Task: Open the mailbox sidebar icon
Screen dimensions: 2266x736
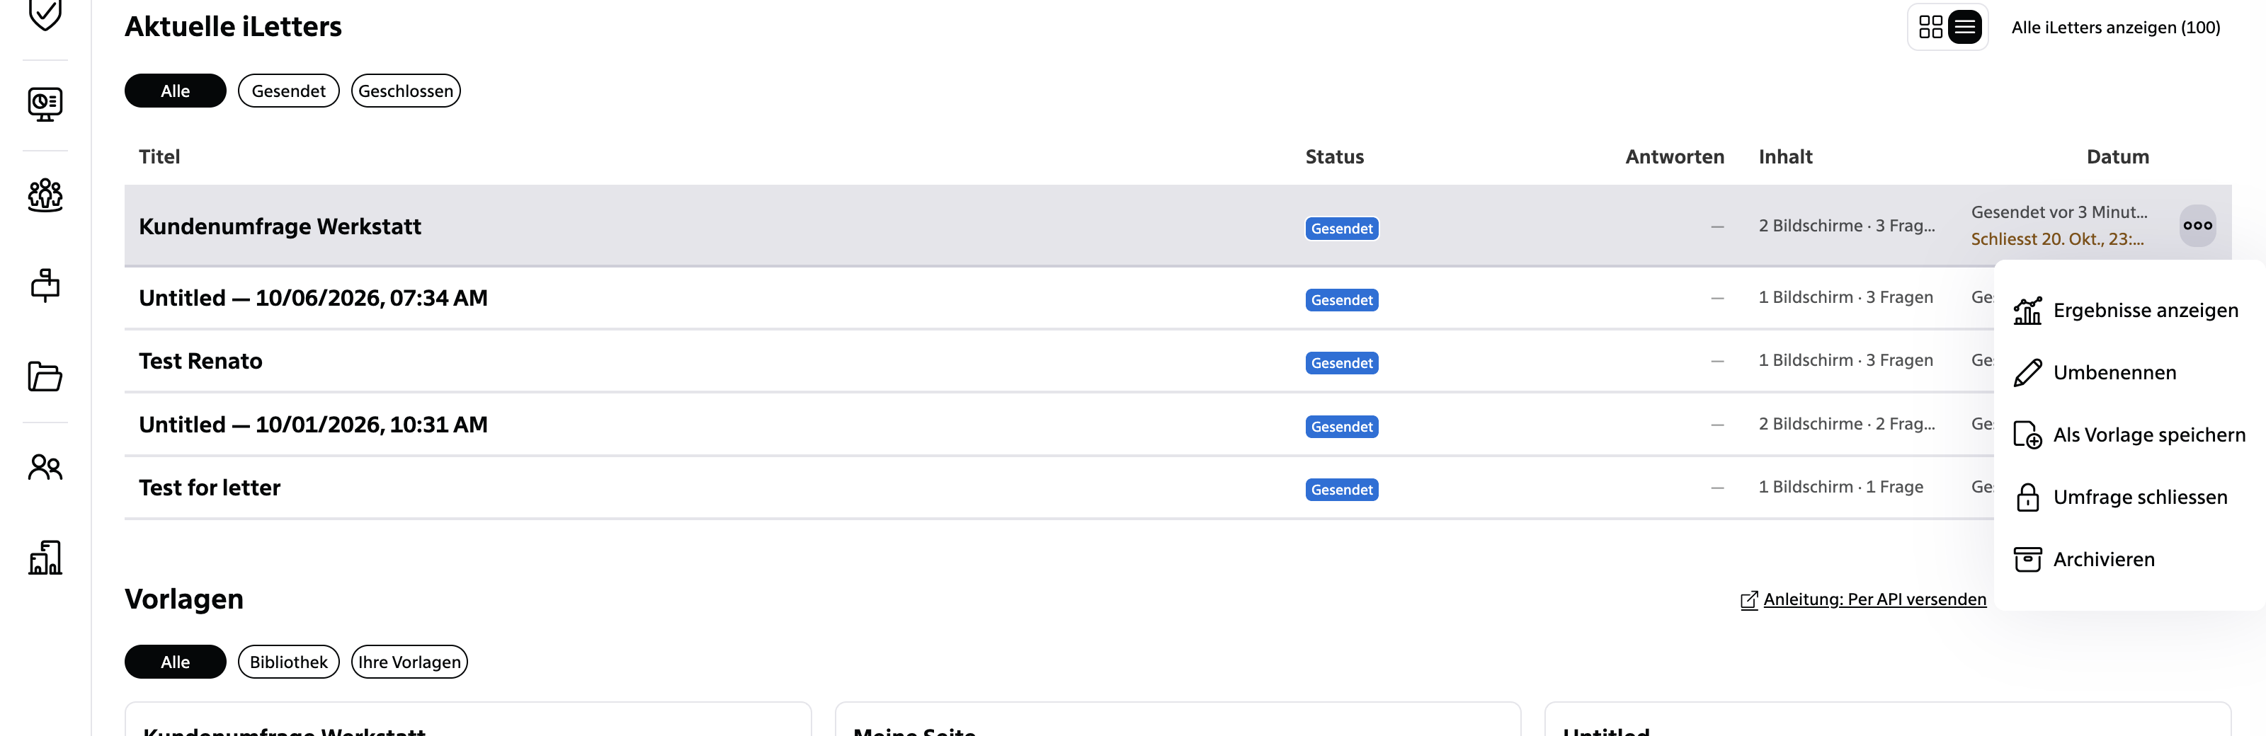Action: pos(45,286)
